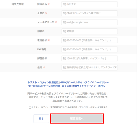This screenshot has height=126, width=137.
Task: Open 電子印鑑GMOサイン利用約款 link
Action: 44,86
